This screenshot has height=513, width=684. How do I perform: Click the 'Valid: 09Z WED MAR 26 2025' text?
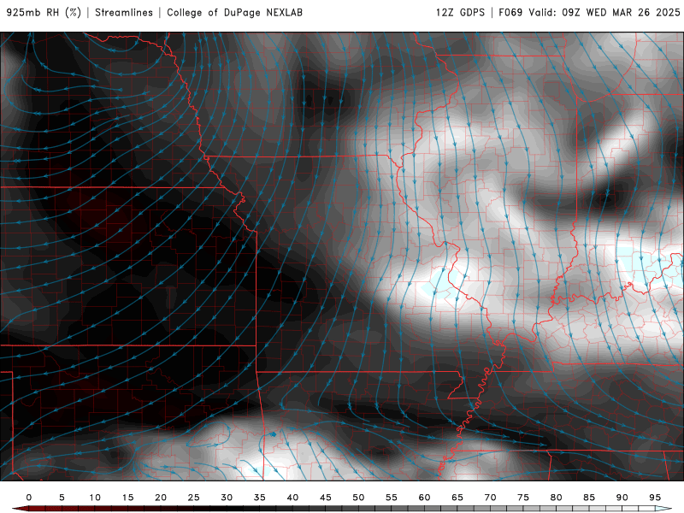[x=604, y=13]
